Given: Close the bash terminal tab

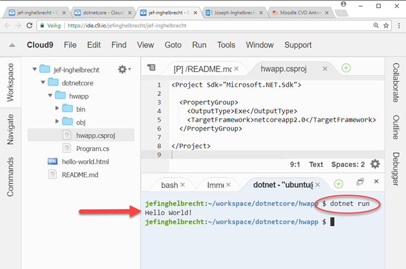Looking at the screenshot, I should tap(183, 185).
